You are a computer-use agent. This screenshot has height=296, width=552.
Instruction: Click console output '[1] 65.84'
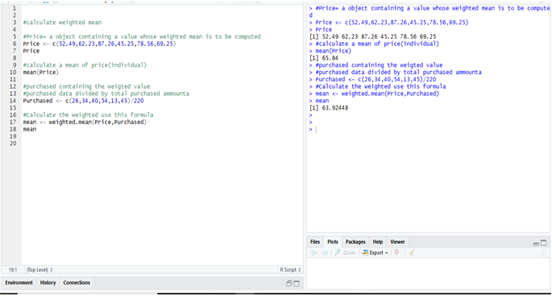click(x=323, y=58)
